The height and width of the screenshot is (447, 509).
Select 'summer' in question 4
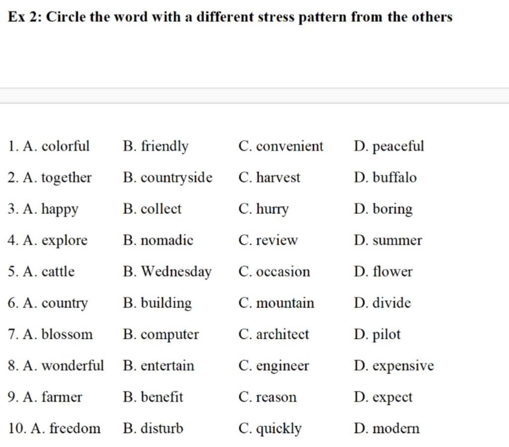397,241
